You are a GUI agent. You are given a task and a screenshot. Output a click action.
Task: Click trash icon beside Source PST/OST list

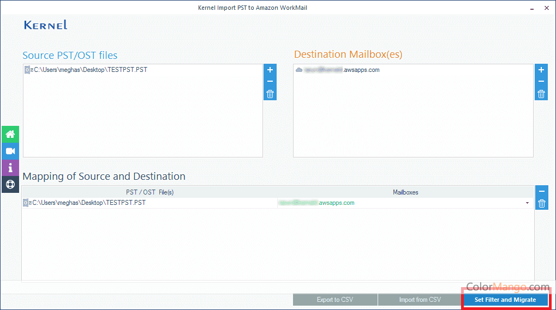(270, 94)
